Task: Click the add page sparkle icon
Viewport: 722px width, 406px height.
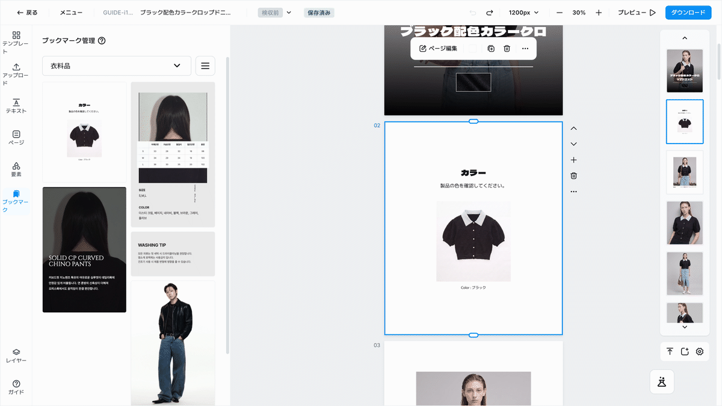Action: tap(685, 352)
